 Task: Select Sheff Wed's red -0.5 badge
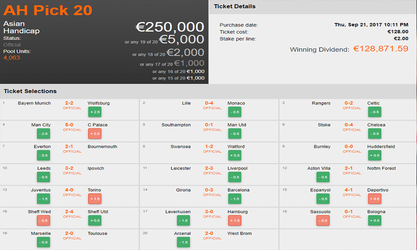[43, 220]
